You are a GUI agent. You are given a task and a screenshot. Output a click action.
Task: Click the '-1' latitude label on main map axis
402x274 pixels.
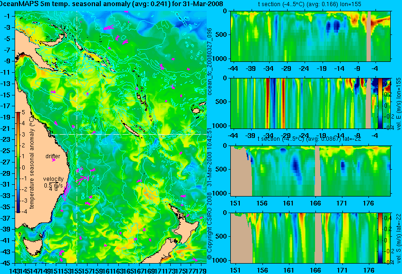[7, 17]
